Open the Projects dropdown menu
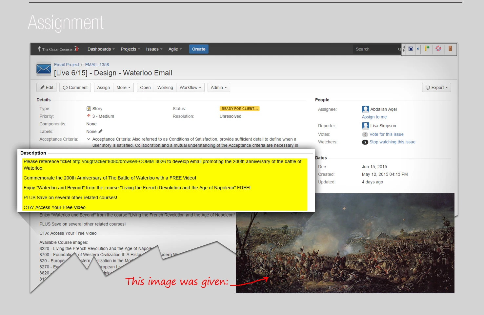This screenshot has height=315, width=484. [x=130, y=49]
